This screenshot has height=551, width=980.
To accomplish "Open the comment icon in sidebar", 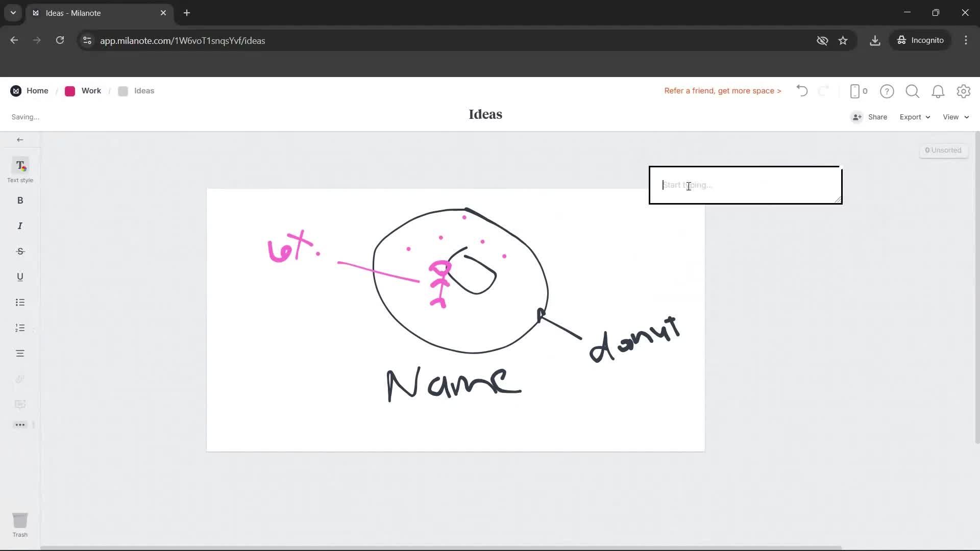I will 20,404.
